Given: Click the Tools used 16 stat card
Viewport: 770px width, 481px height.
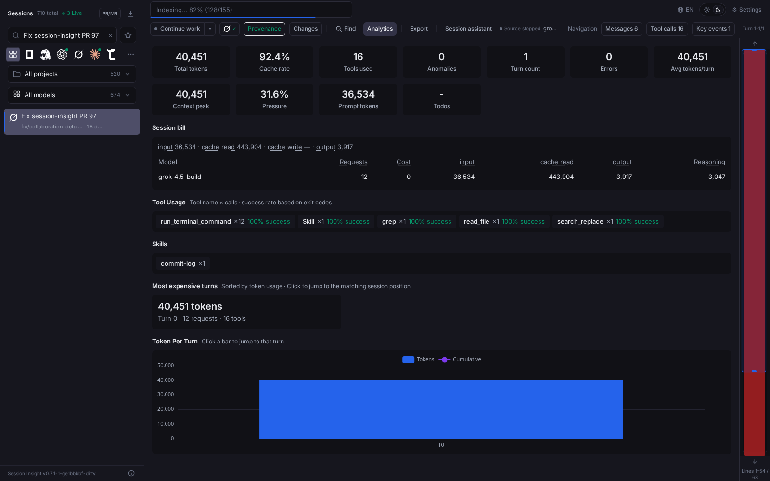Looking at the screenshot, I should pyautogui.click(x=358, y=62).
